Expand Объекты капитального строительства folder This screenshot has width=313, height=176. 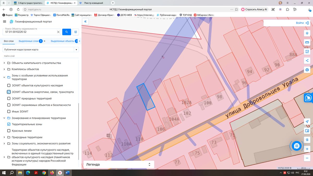(x=4, y=63)
